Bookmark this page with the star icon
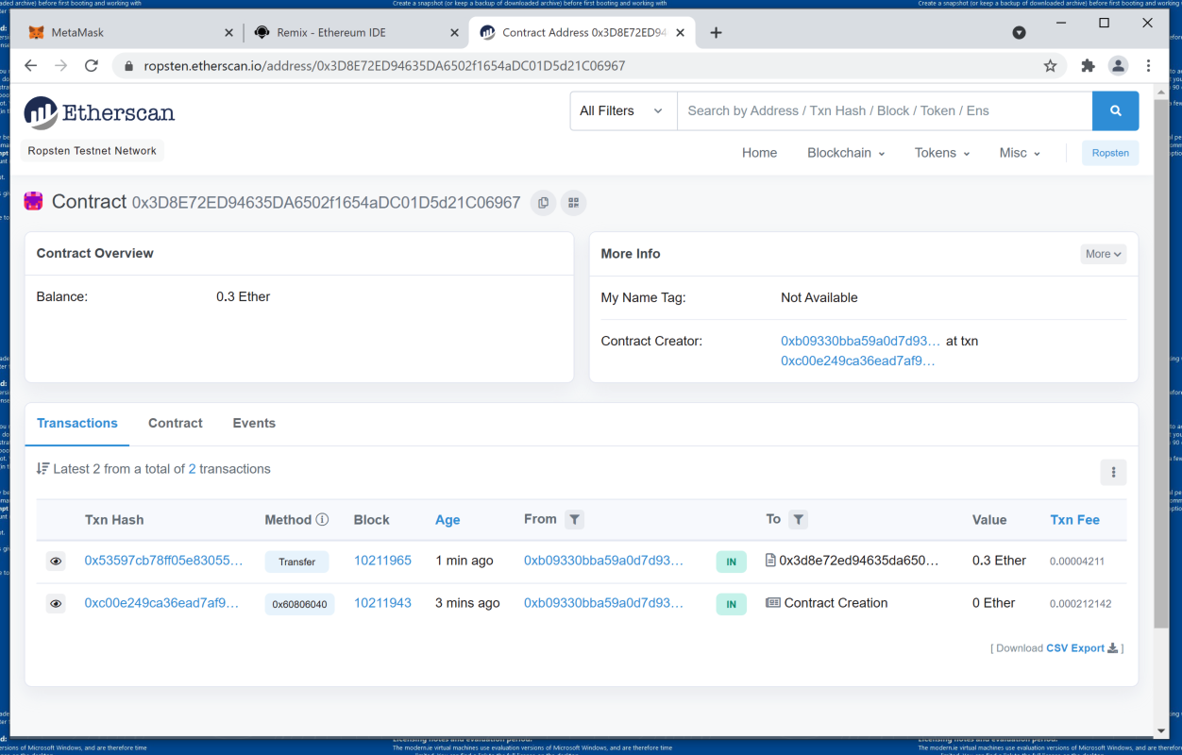Screen dimensions: 1182x755 (x=1050, y=66)
